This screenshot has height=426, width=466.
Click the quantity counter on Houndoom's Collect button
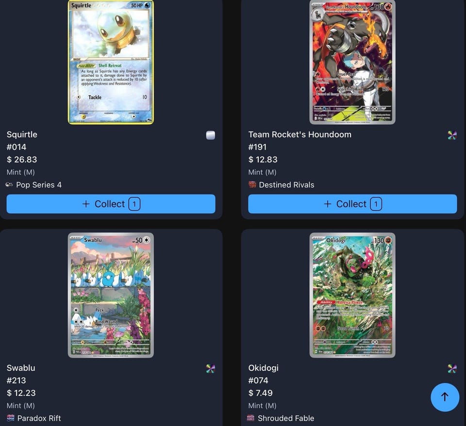pyautogui.click(x=376, y=204)
